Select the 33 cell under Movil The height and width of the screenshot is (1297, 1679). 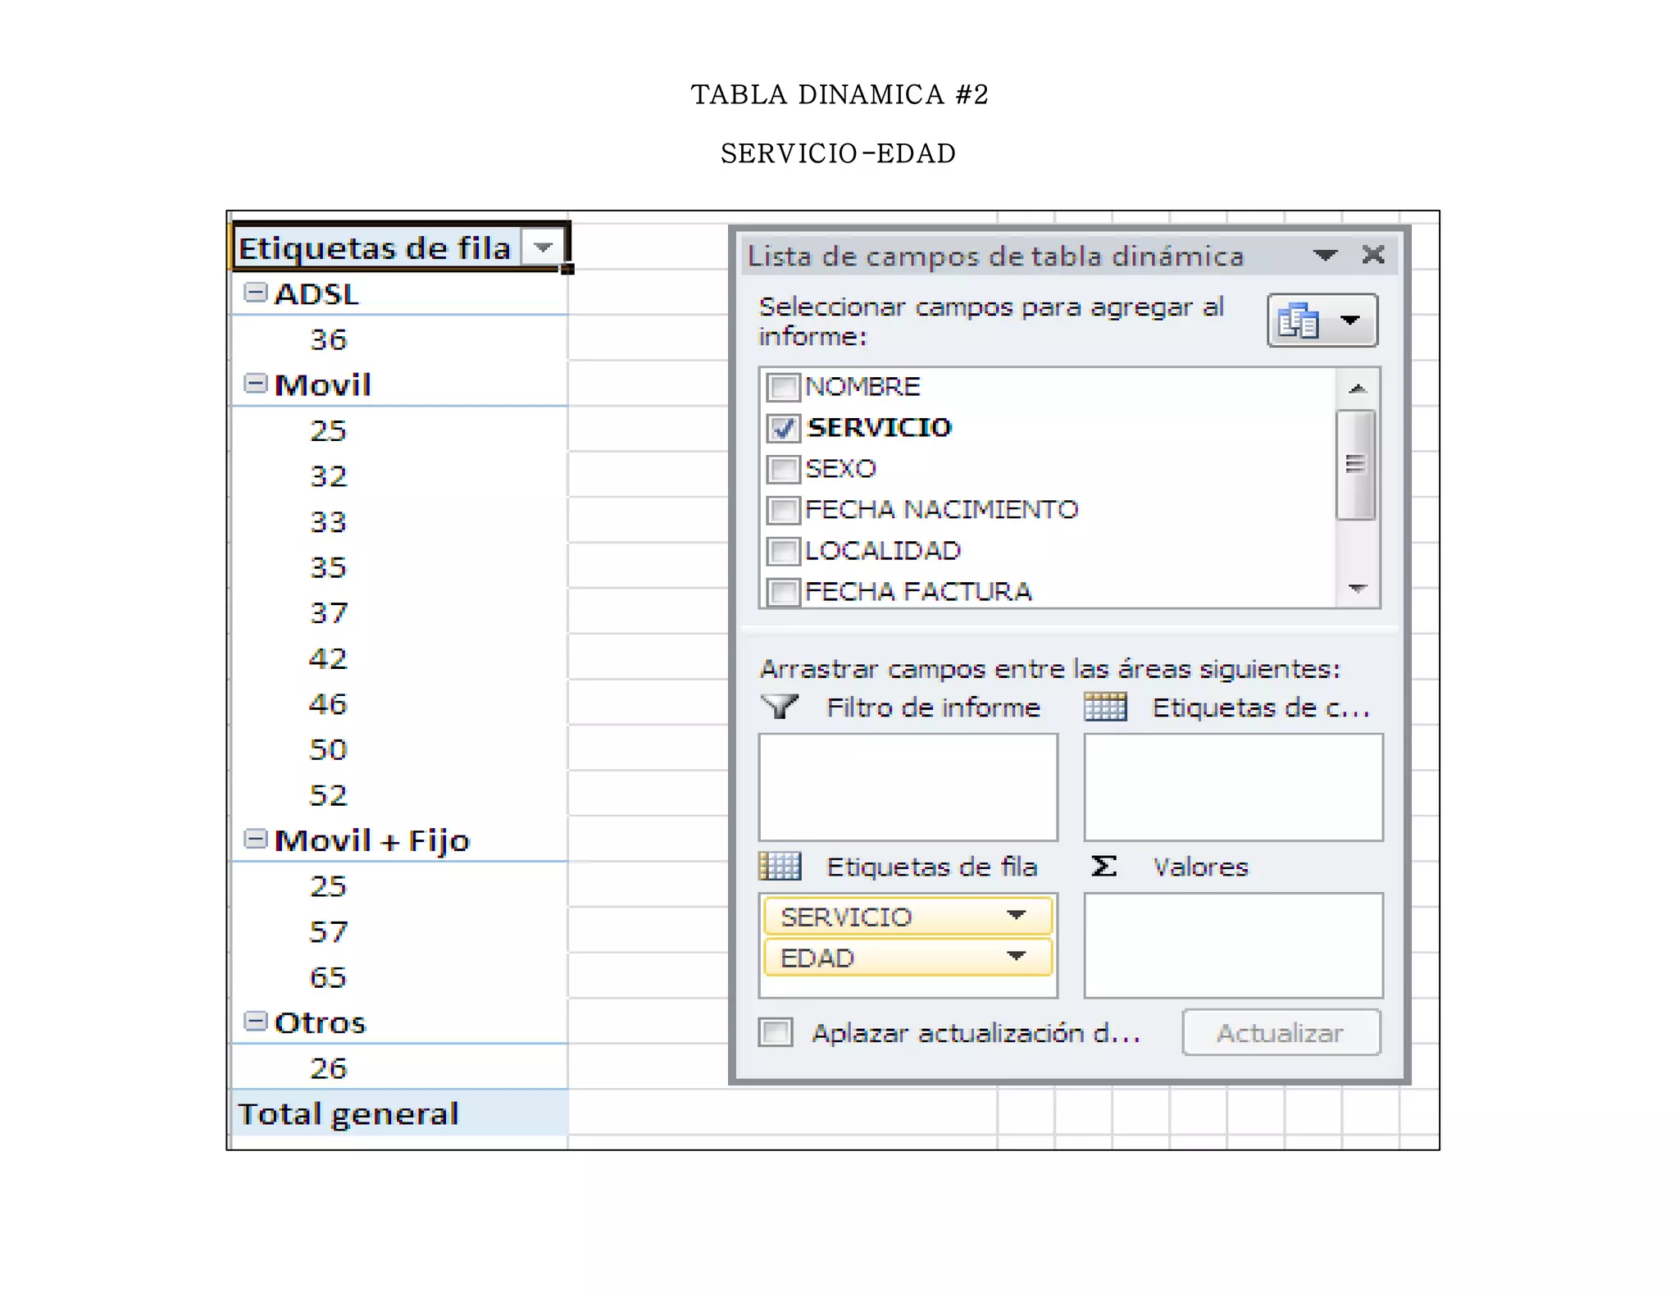pos(399,521)
